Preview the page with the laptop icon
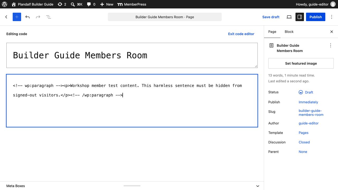The width and height of the screenshot is (338, 190). 289,17
